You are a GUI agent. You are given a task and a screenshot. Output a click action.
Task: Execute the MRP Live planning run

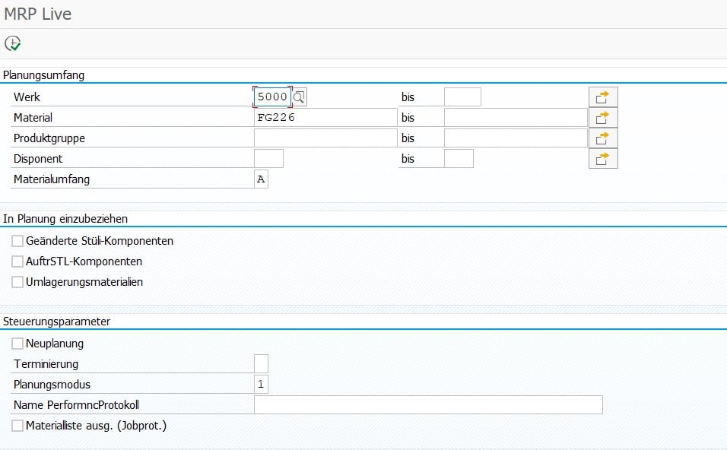click(12, 43)
